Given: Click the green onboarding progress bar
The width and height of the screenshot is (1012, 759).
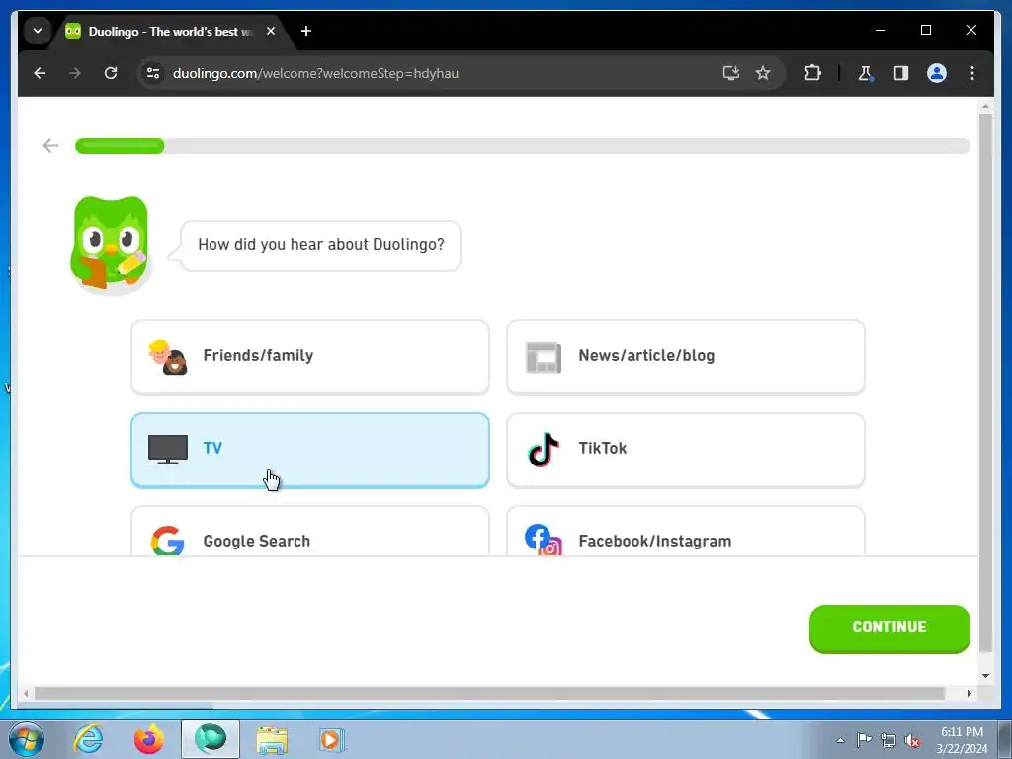Looking at the screenshot, I should (x=120, y=146).
